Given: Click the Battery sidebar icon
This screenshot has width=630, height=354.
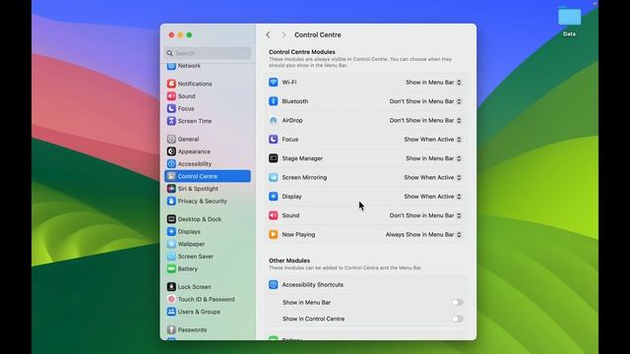Looking at the screenshot, I should (171, 268).
